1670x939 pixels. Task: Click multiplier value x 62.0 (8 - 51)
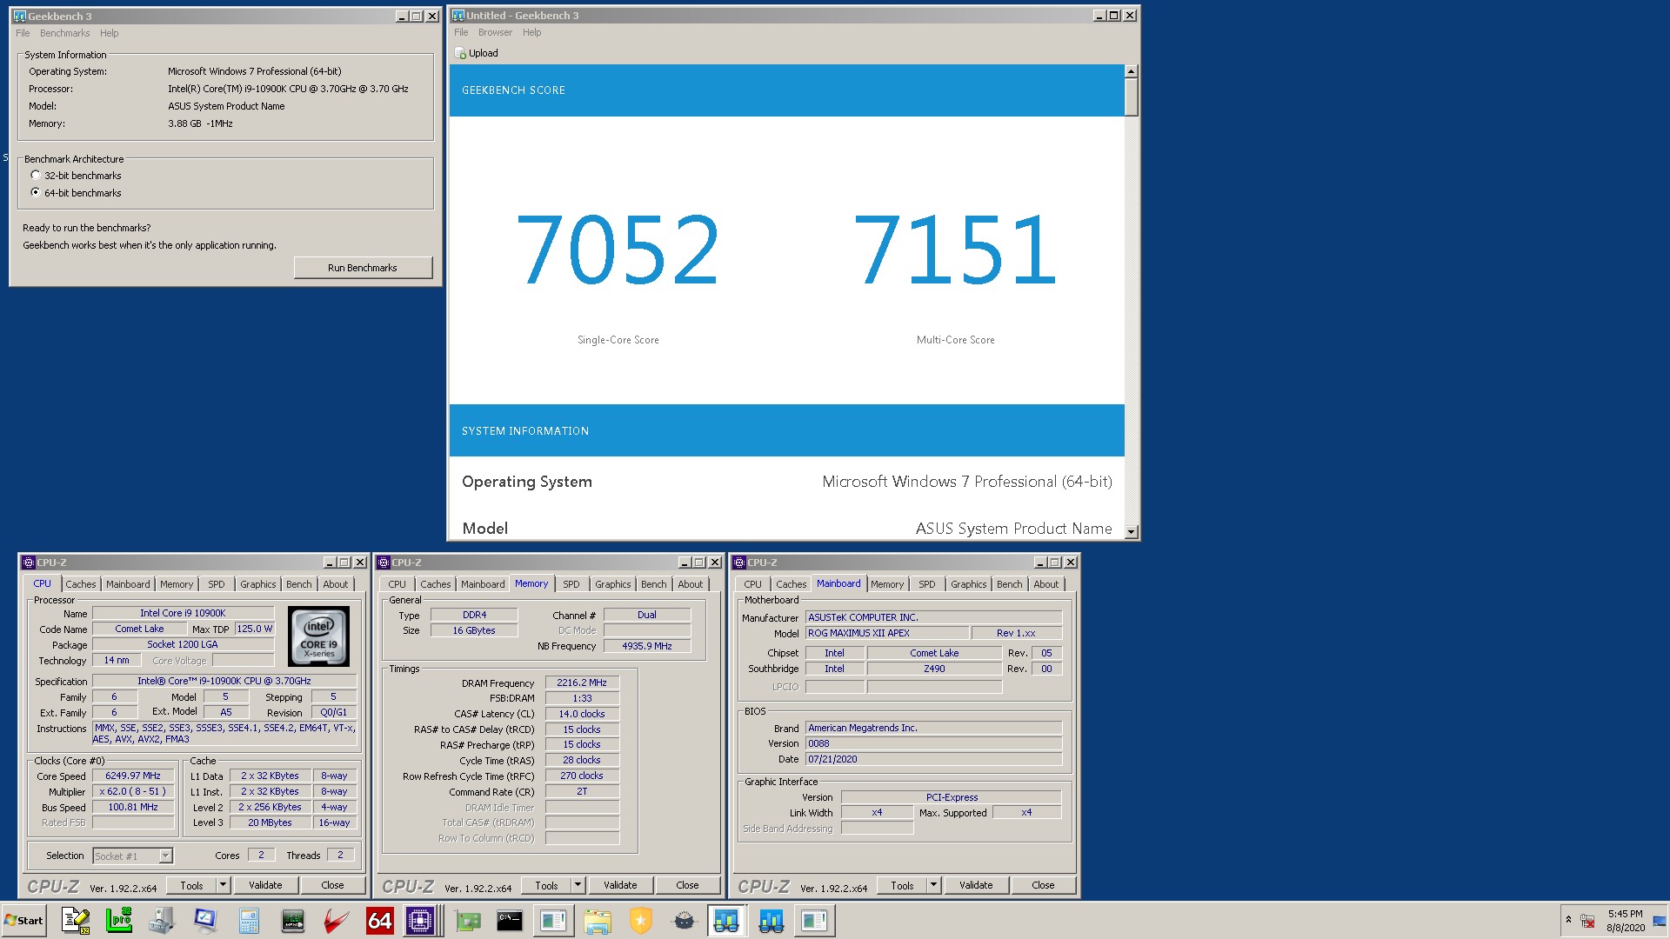click(133, 791)
